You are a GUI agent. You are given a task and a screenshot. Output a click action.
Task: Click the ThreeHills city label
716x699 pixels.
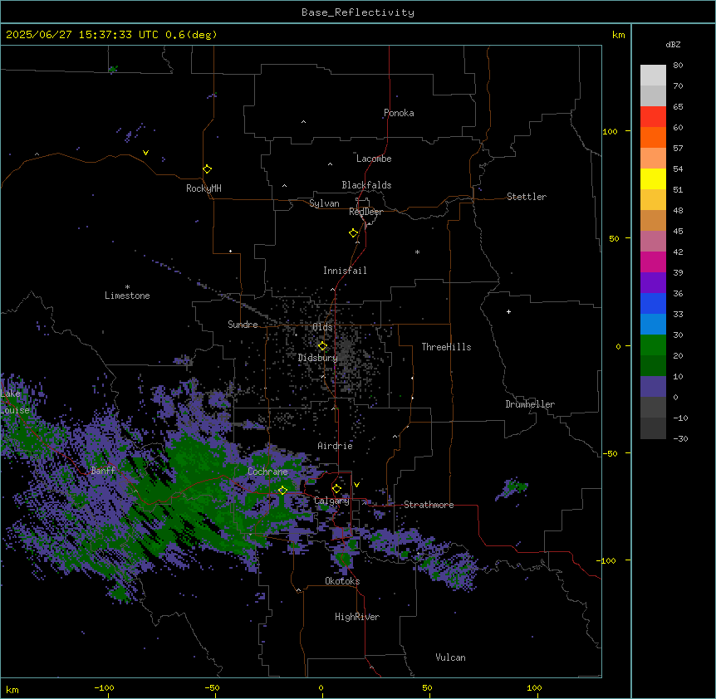click(x=446, y=347)
